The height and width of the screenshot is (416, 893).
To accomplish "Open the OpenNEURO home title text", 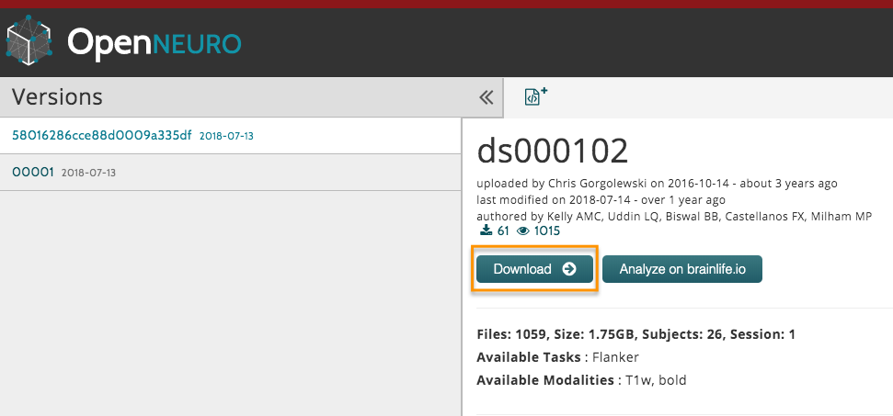I will [154, 42].
